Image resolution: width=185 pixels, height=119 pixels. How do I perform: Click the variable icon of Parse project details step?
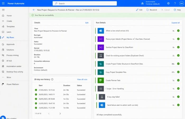click(x=101, y=39)
